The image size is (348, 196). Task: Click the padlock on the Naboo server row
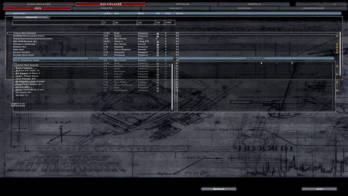337,36
